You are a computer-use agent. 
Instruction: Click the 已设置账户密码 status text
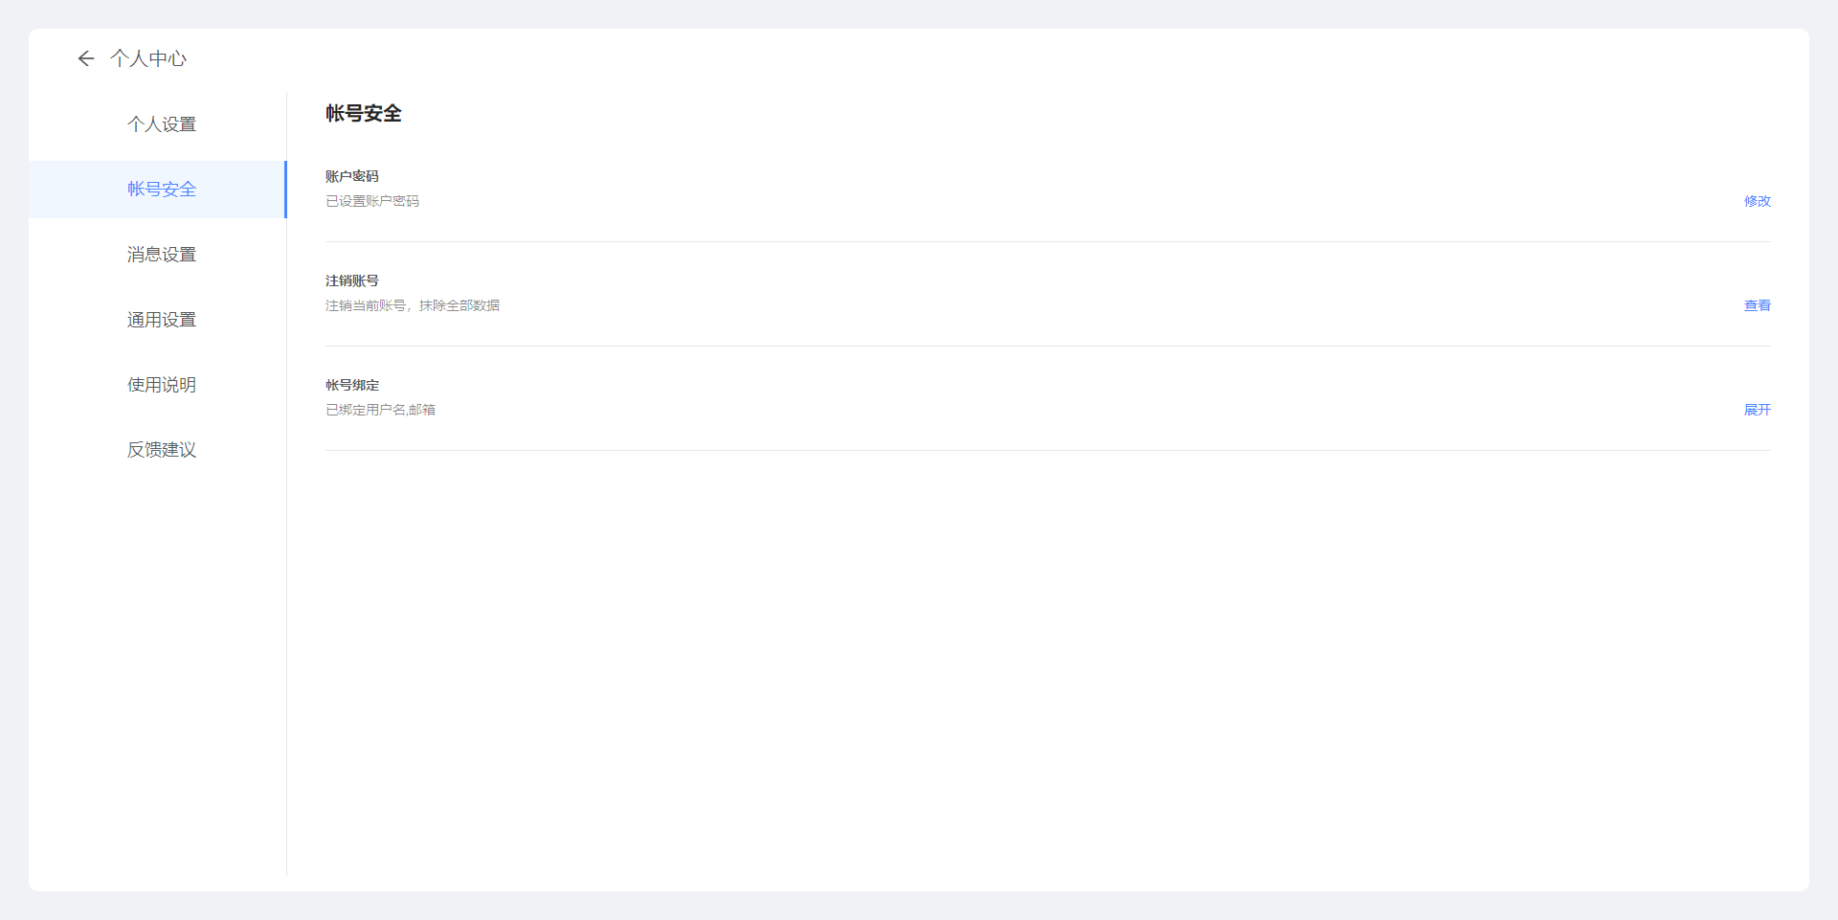pos(372,201)
